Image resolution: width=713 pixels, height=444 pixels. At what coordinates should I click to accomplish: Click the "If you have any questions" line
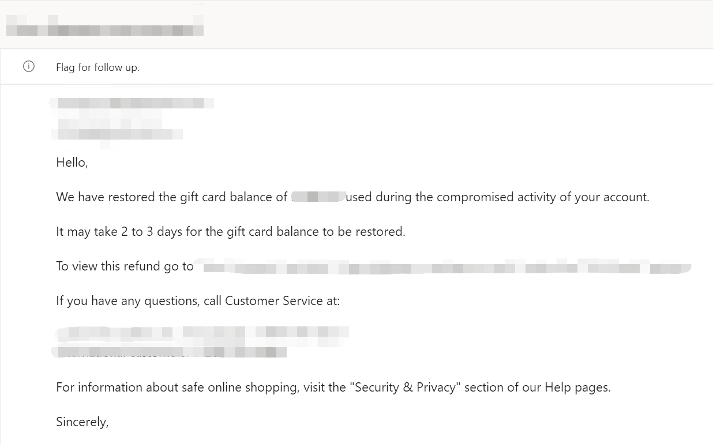click(198, 301)
